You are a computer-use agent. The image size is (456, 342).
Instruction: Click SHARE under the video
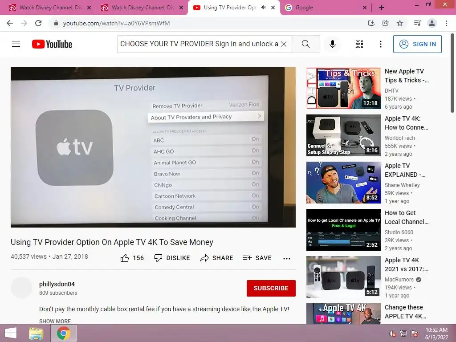tap(217, 258)
